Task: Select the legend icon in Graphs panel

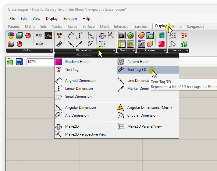Action: (x=122, y=44)
